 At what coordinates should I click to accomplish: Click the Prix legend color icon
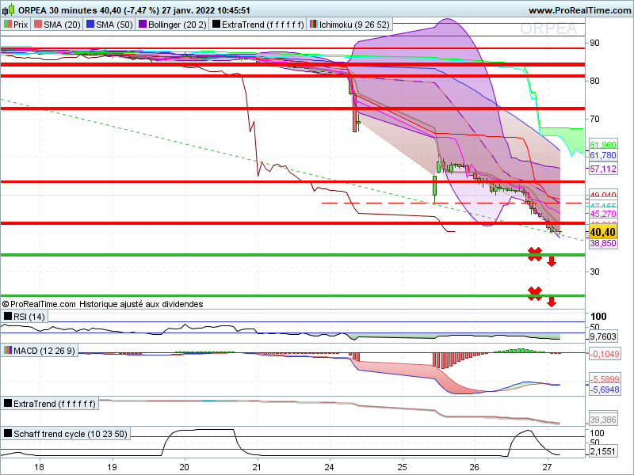tap(8, 25)
